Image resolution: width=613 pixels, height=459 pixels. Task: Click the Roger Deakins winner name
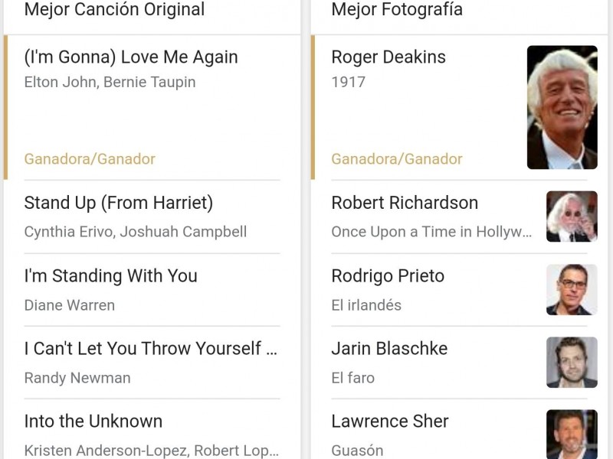(x=388, y=57)
